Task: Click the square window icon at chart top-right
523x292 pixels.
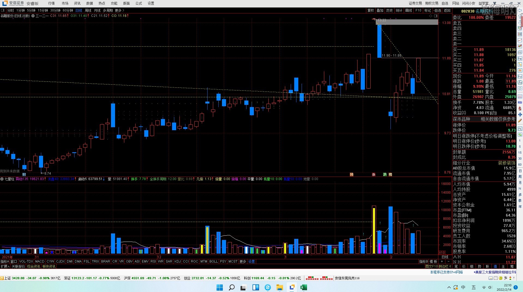Action: 436,16
